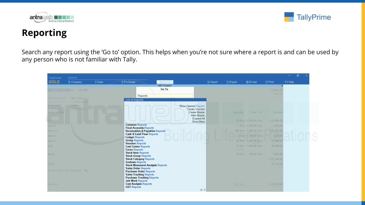Open the P: Print menu

pyautogui.click(x=269, y=82)
